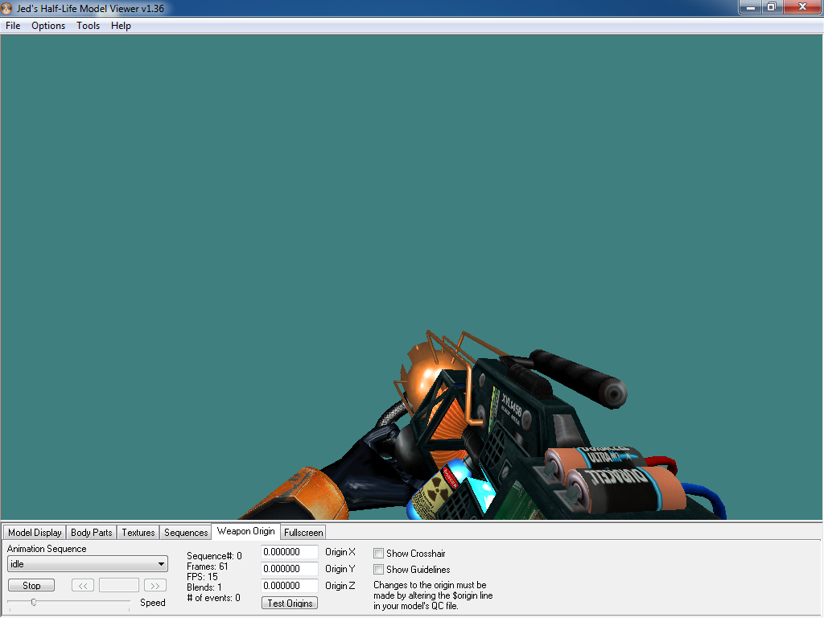Viewport: 824px width, 618px height.
Task: Click the 'FPS: 15' text
Action: [x=202, y=577]
